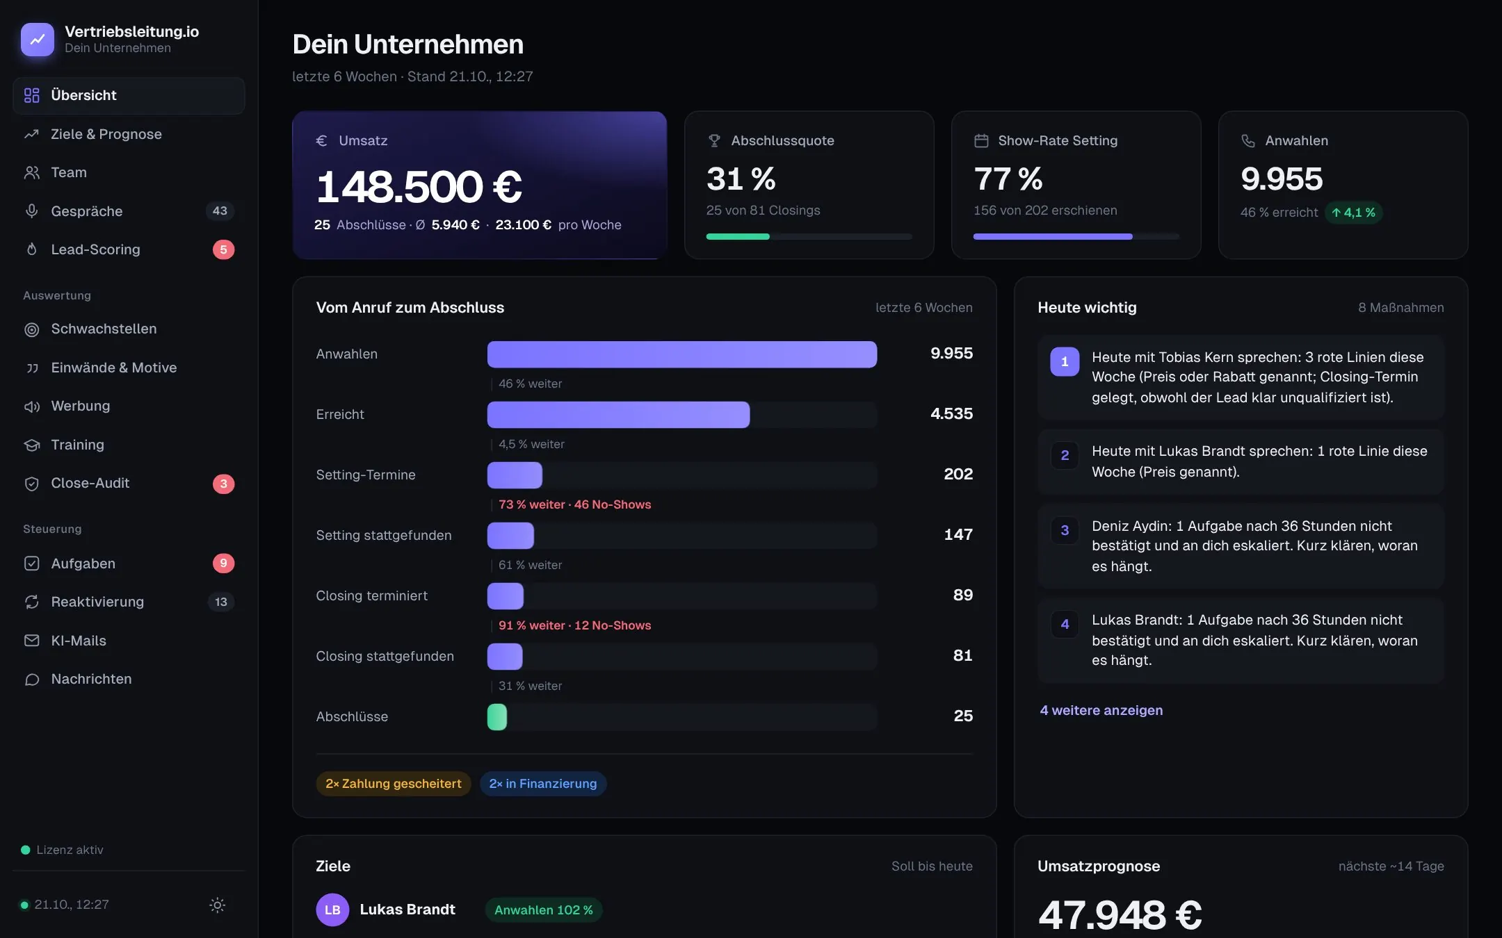This screenshot has height=938, width=1502.
Task: Click the Gespräche microphone icon
Action: tap(32, 211)
